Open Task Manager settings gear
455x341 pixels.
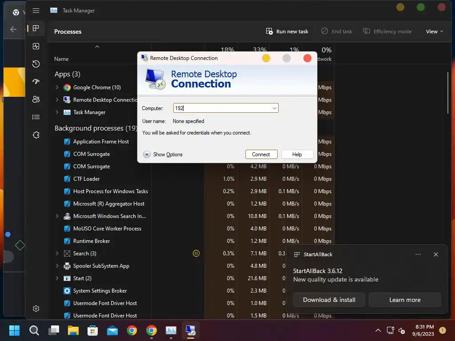36,309
